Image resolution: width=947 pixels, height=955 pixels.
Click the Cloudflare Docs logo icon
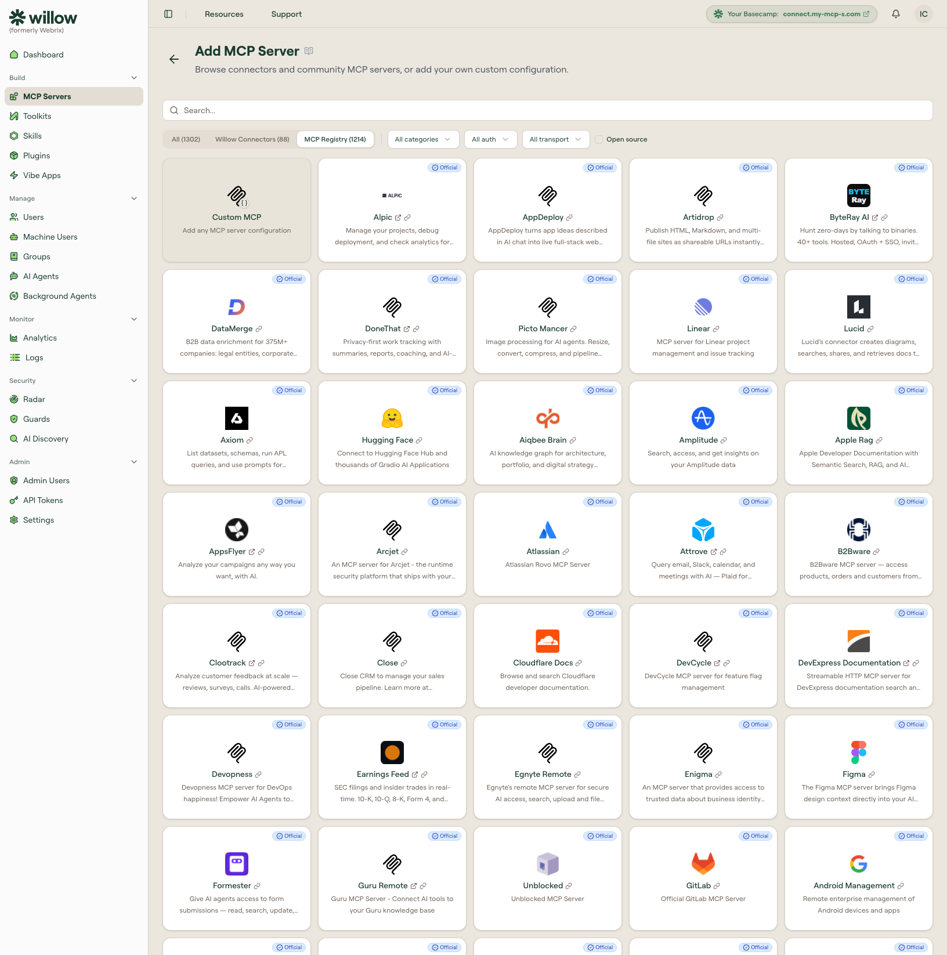point(548,641)
